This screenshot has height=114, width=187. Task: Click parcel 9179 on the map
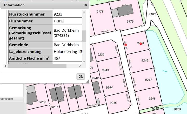point(130,22)
